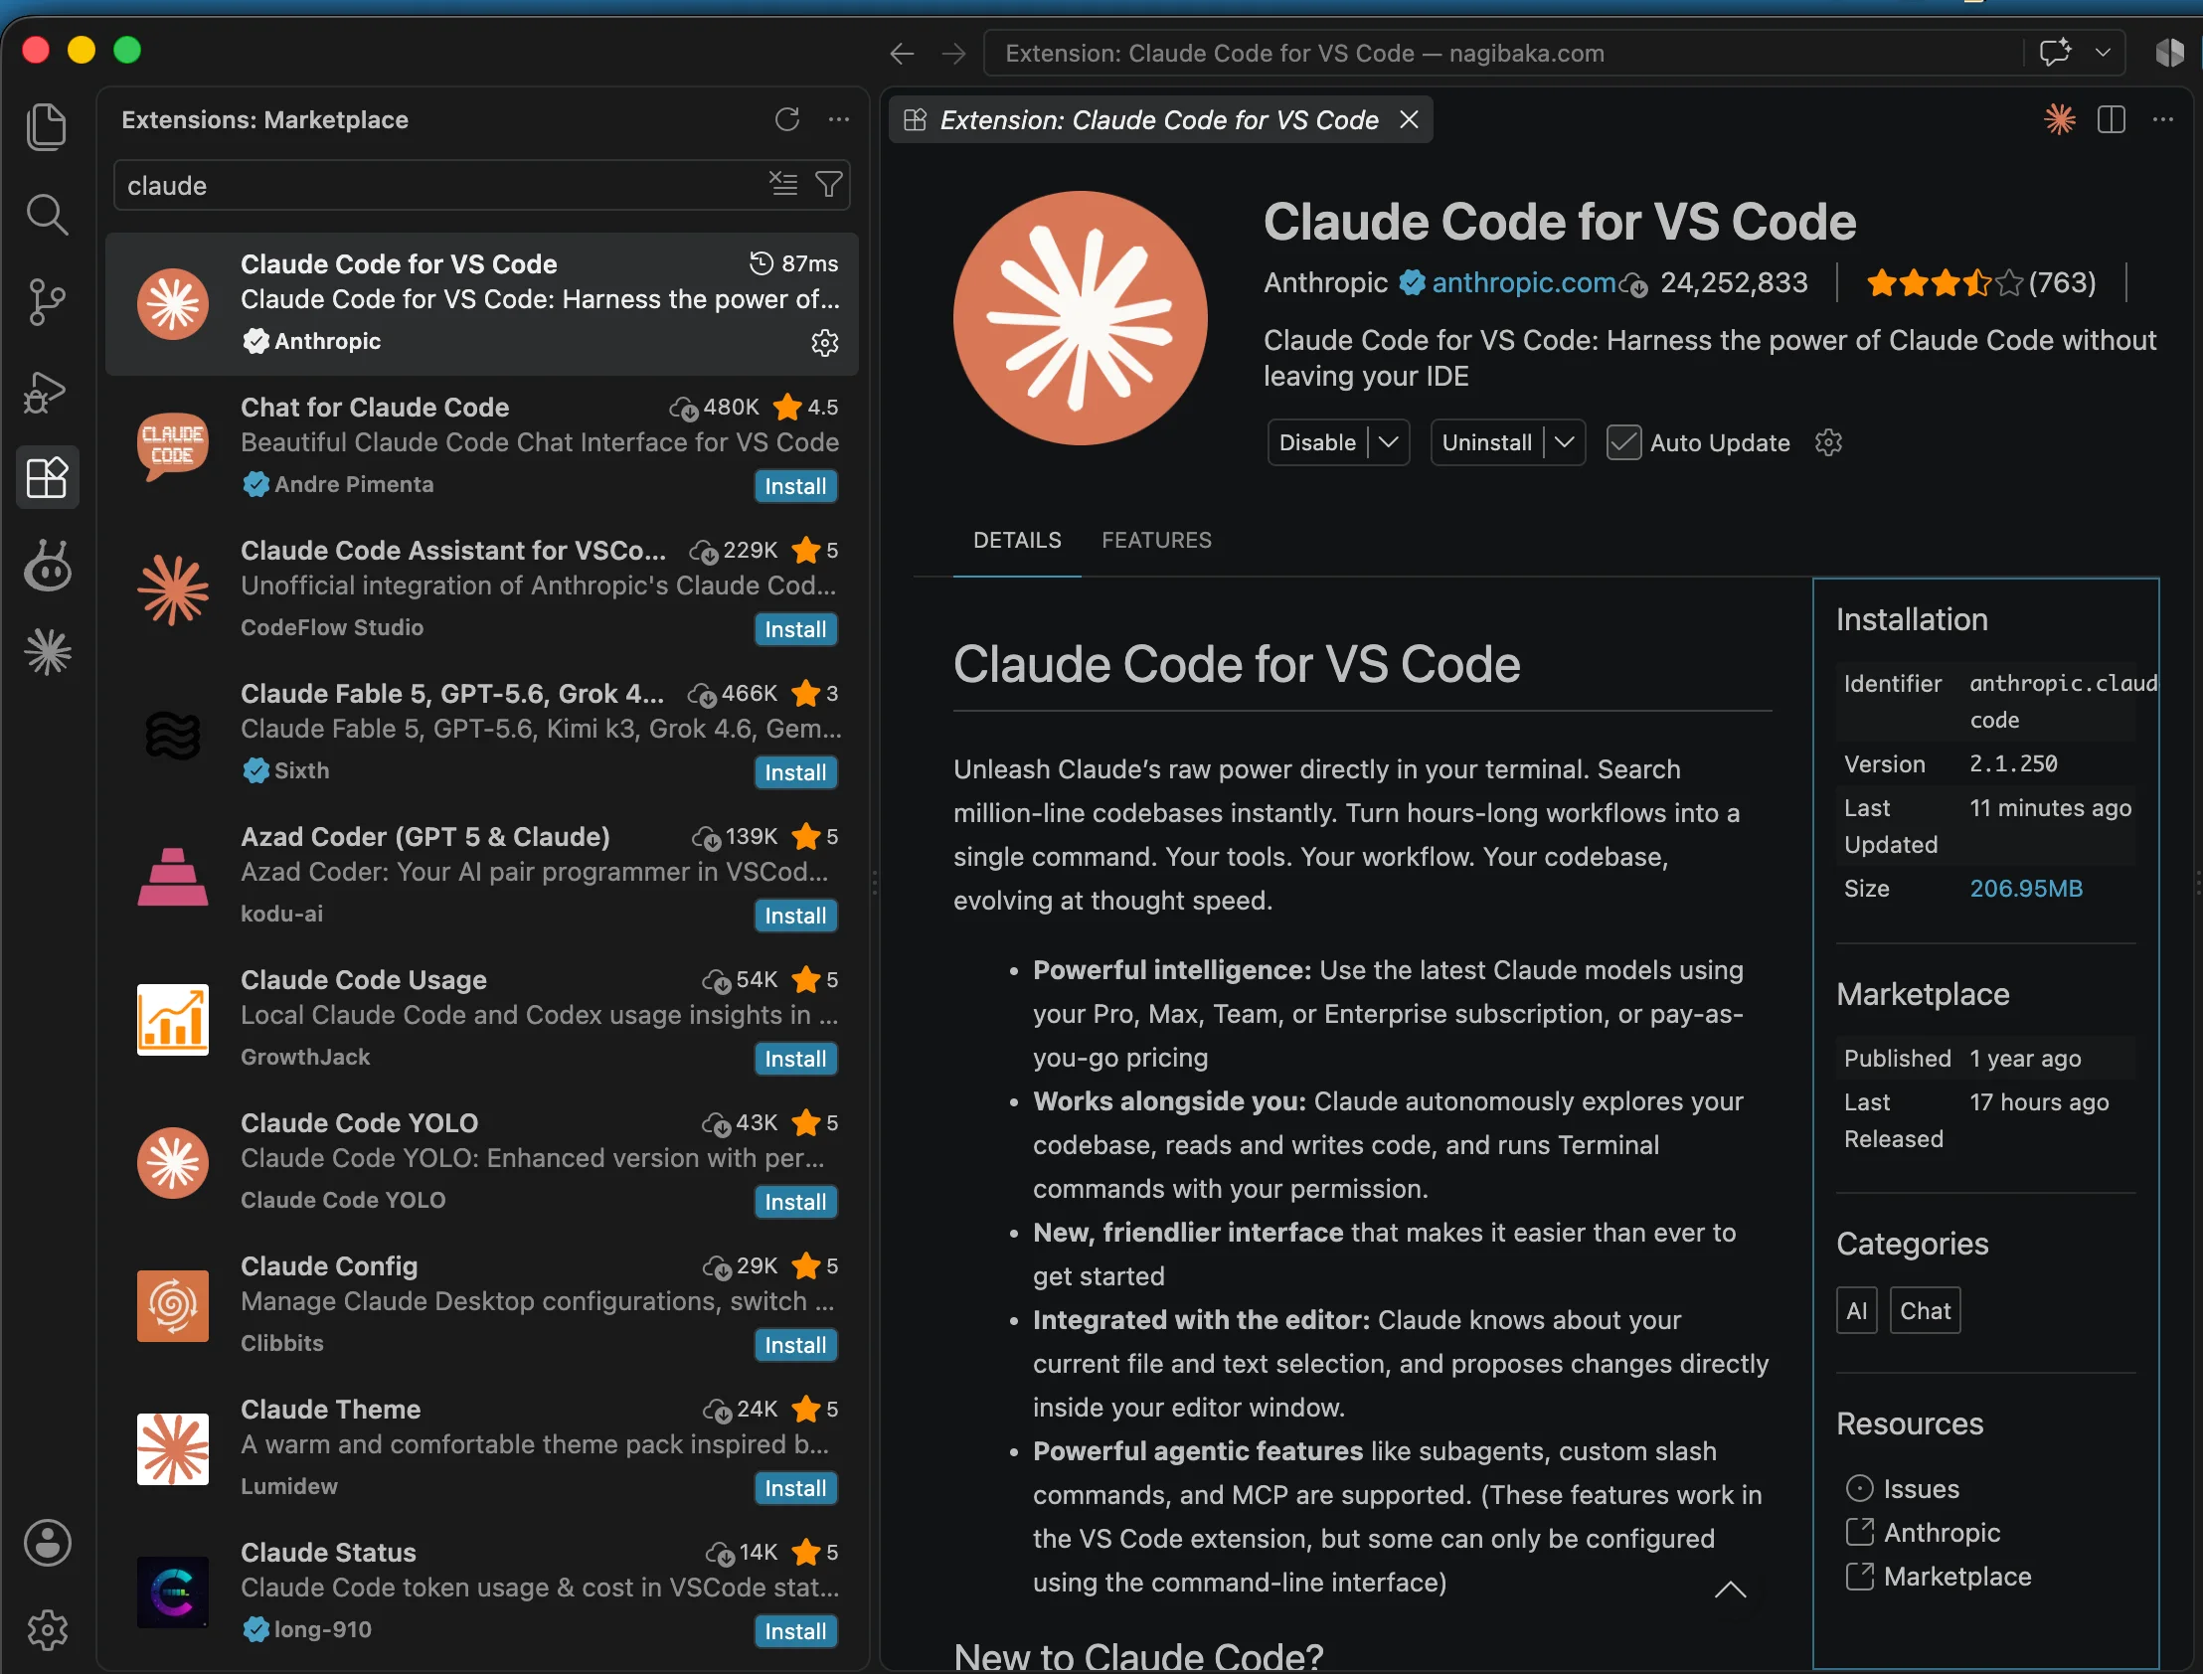The height and width of the screenshot is (1674, 2203).
Task: Install the Claude Fable 5 extension
Action: click(x=795, y=773)
